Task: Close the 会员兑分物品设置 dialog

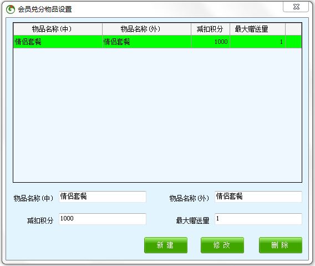Action: 296,7
